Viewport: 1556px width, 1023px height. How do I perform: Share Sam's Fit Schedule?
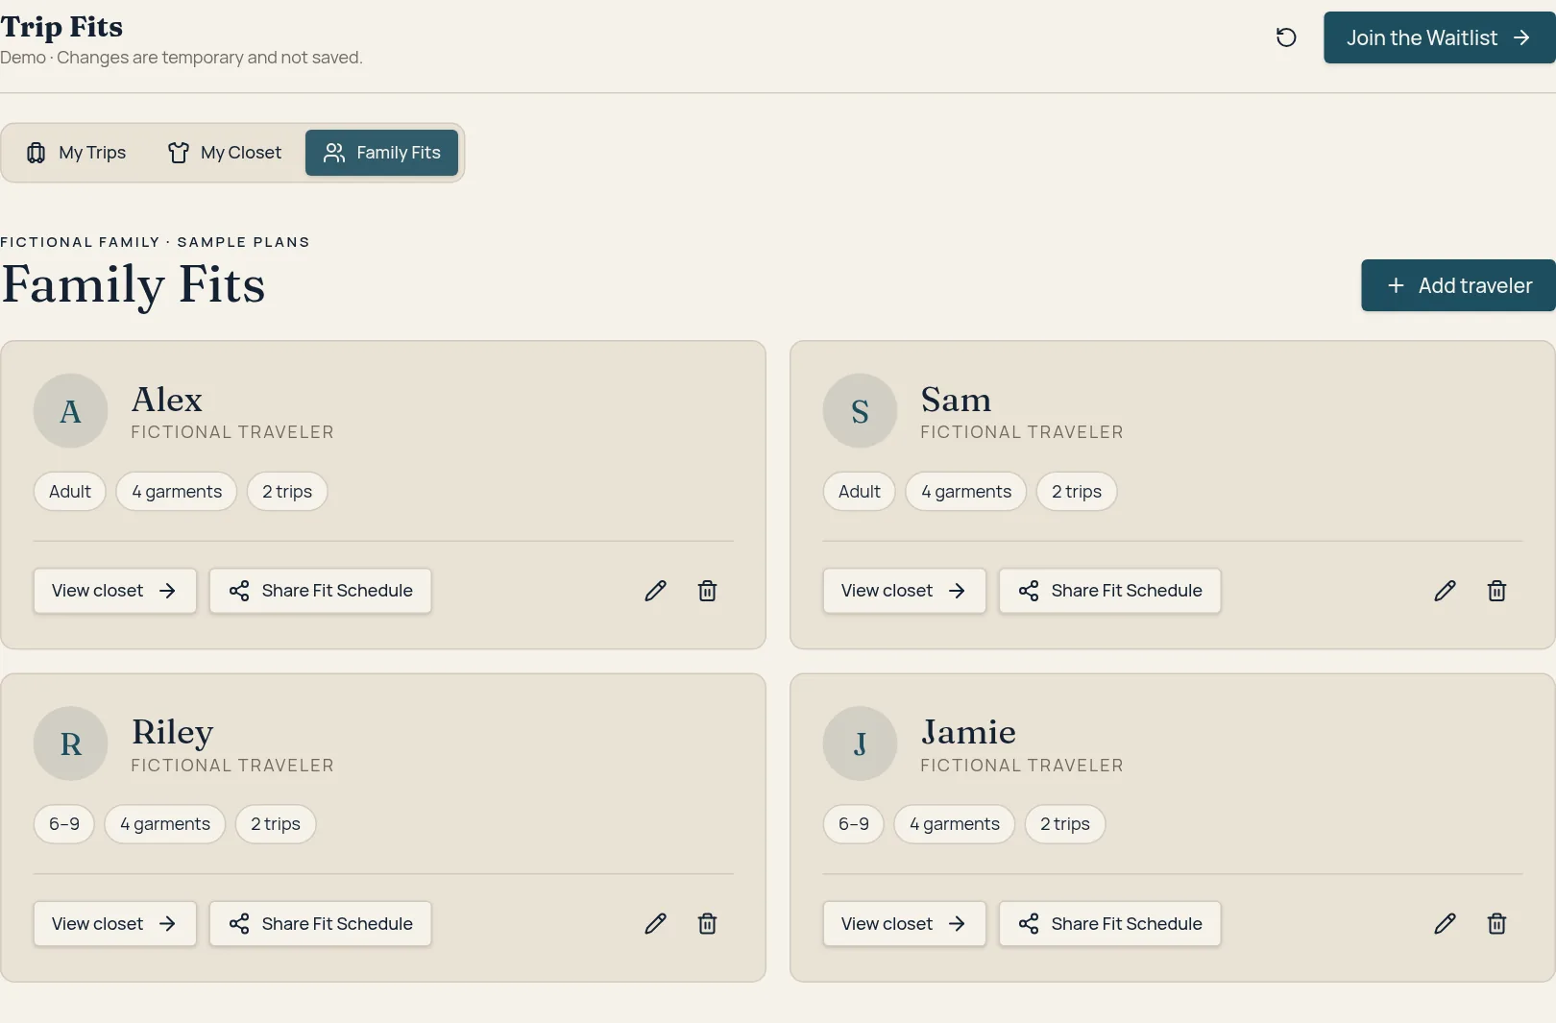[x=1110, y=591]
